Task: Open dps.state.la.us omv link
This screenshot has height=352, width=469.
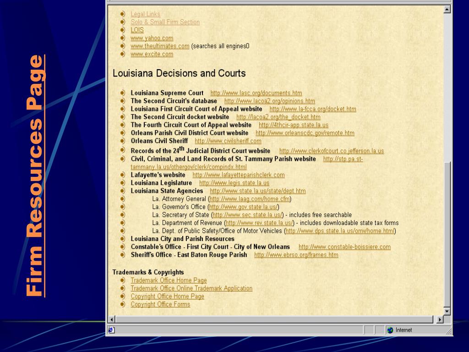Action: [340, 231]
